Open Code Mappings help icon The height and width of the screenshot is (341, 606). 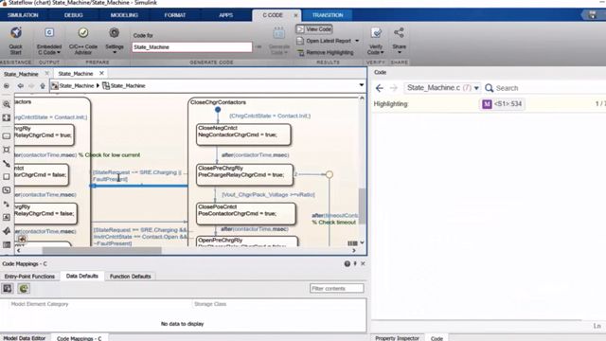[x=348, y=263]
